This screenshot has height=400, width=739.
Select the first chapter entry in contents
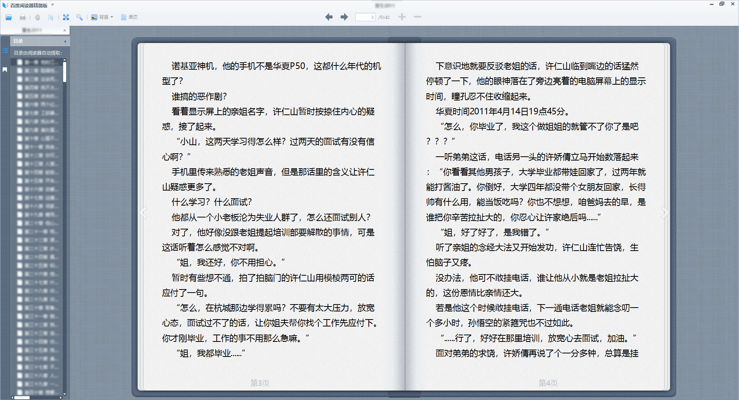pos(37,62)
